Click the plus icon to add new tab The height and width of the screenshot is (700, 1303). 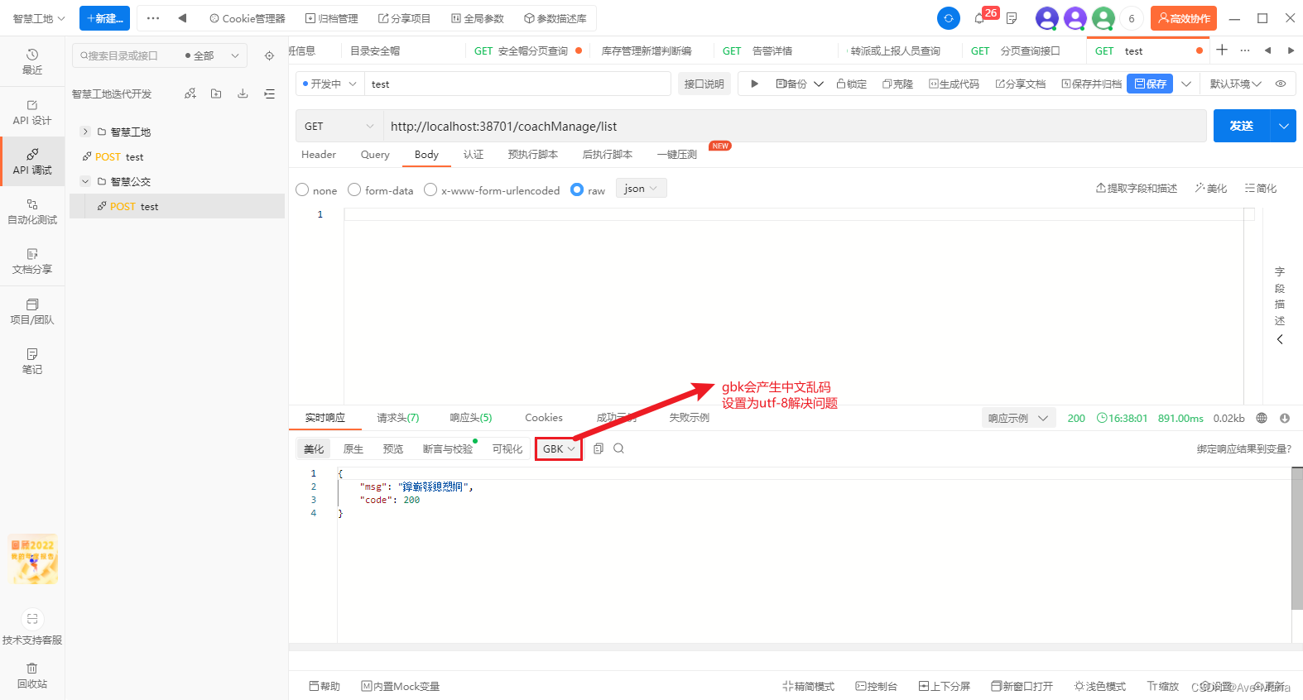(x=1222, y=50)
